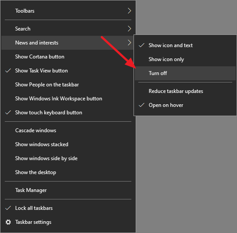
Task: Enable Reduce taskbar updates
Action: click(185, 91)
